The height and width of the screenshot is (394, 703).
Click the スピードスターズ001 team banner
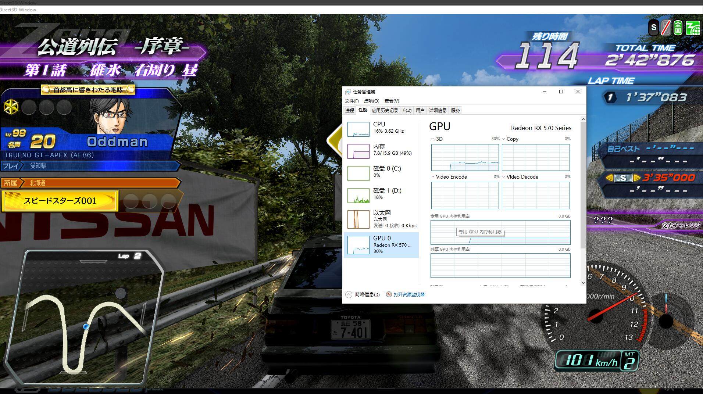[x=60, y=201]
